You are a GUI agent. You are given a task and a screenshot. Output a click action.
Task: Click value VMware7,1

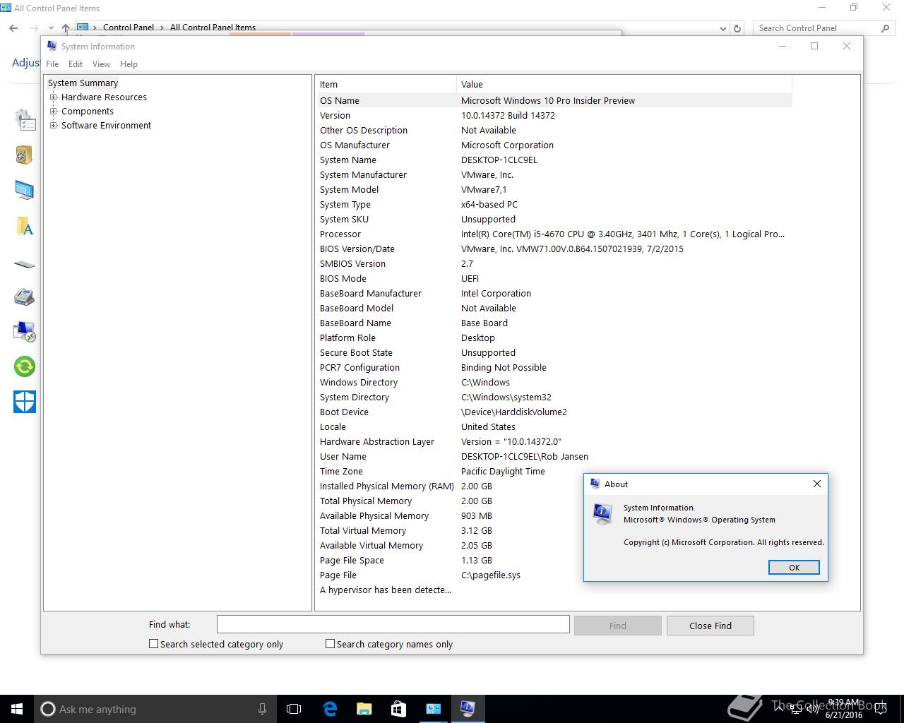484,189
